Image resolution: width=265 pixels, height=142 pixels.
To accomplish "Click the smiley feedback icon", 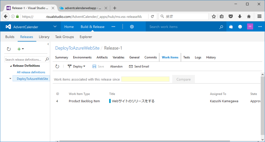I will pyautogui.click(x=240, y=27).
